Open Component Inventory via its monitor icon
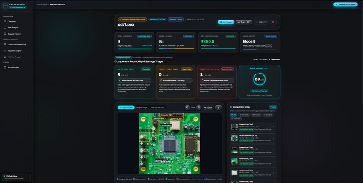This screenshot has width=363, height=183. [5, 44]
